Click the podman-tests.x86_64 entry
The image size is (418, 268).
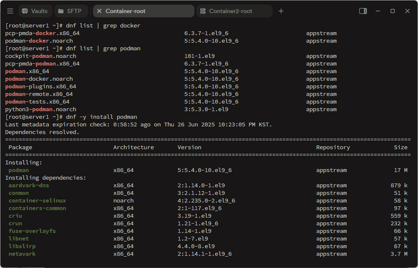click(x=37, y=101)
